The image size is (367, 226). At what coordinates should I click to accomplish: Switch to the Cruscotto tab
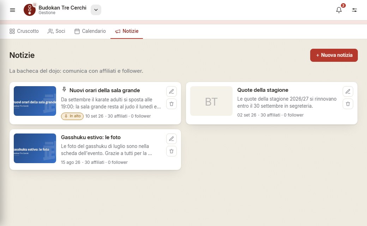24,31
